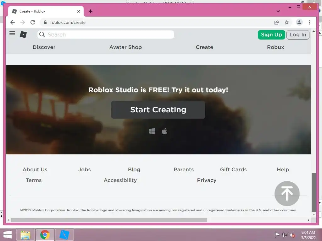
Task: Reload the Roblox create page
Action: 33,22
